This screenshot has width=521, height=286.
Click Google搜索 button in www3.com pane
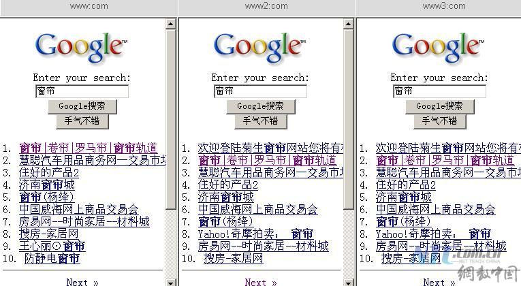[x=439, y=106]
